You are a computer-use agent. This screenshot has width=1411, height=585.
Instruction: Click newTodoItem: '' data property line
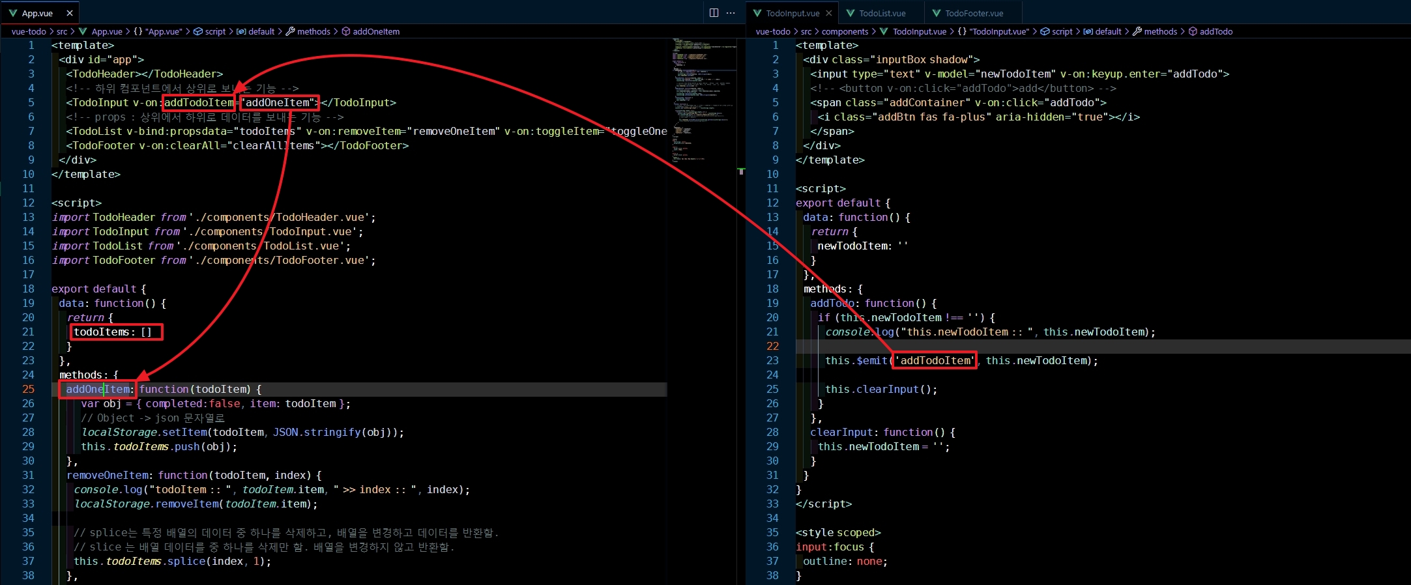point(862,246)
